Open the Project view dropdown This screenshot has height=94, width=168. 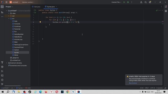click(x=9, y=7)
